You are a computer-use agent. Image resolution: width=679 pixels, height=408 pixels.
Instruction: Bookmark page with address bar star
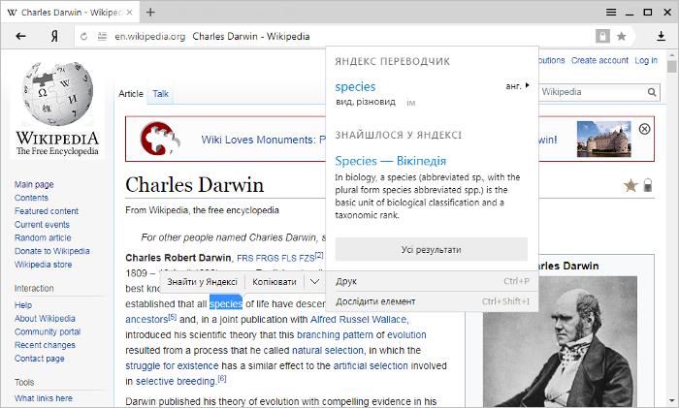coord(622,37)
